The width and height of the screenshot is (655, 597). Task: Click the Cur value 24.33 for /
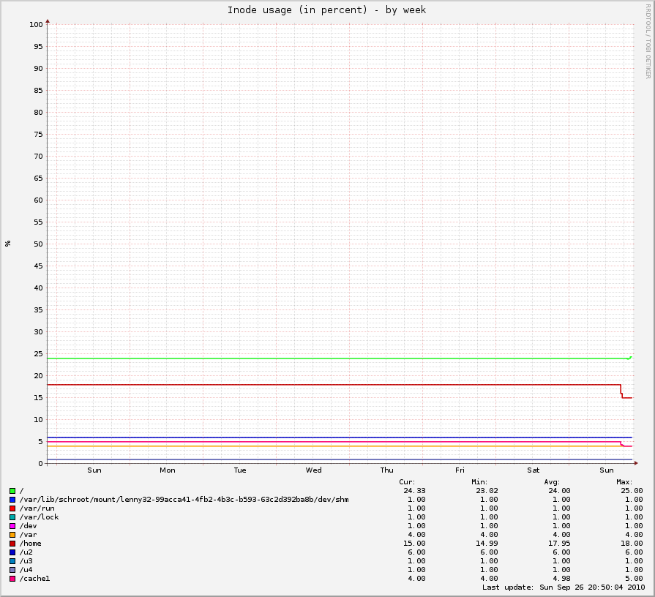(x=414, y=491)
